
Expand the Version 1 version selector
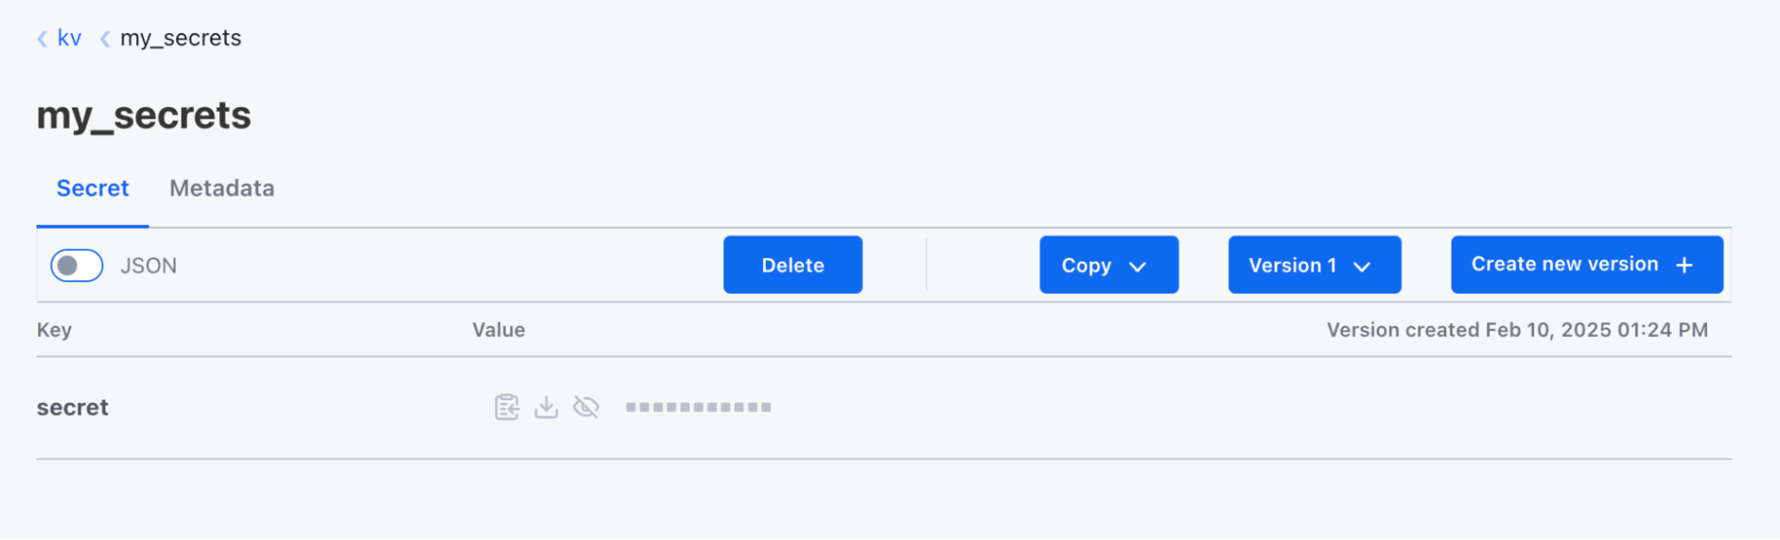click(x=1313, y=264)
